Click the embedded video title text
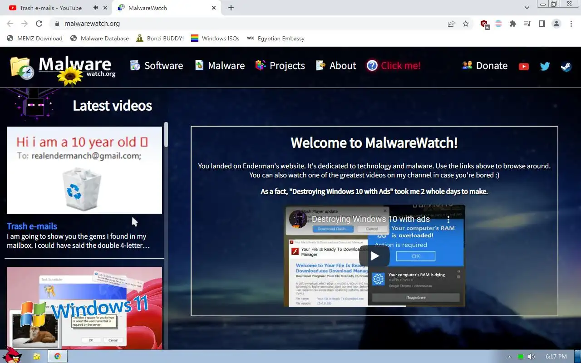This screenshot has height=363, width=581. 370,219
